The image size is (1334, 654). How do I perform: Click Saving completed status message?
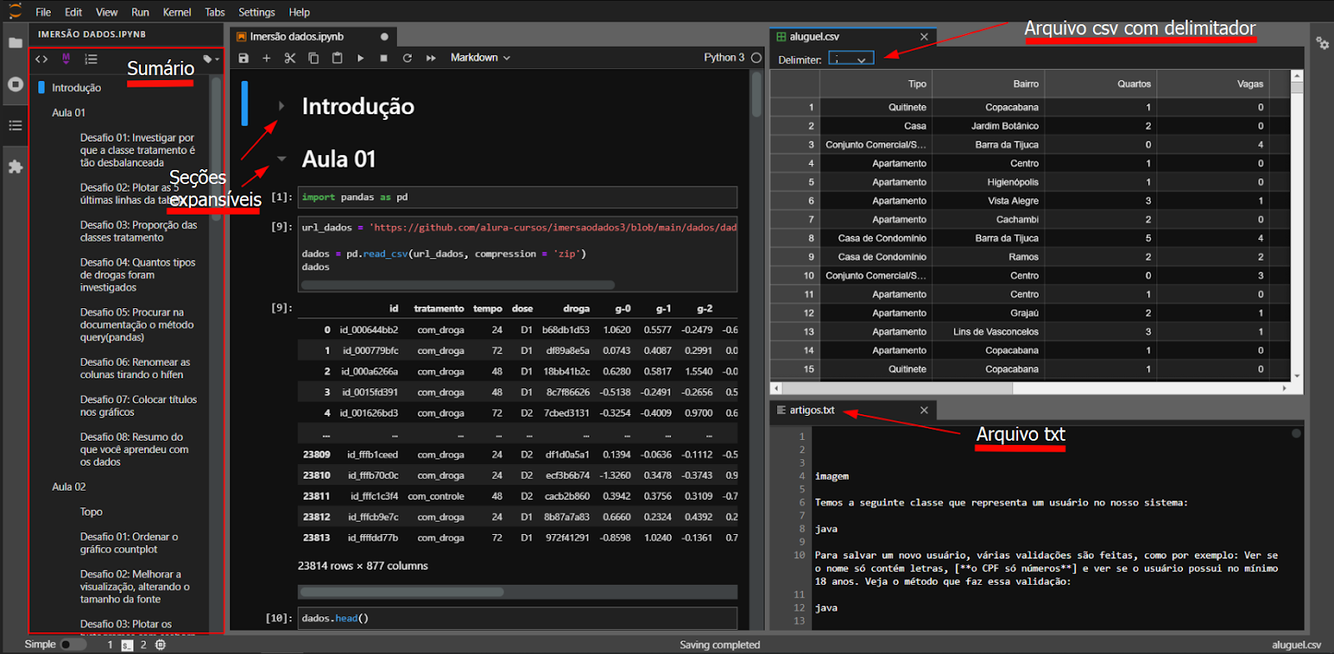[720, 645]
